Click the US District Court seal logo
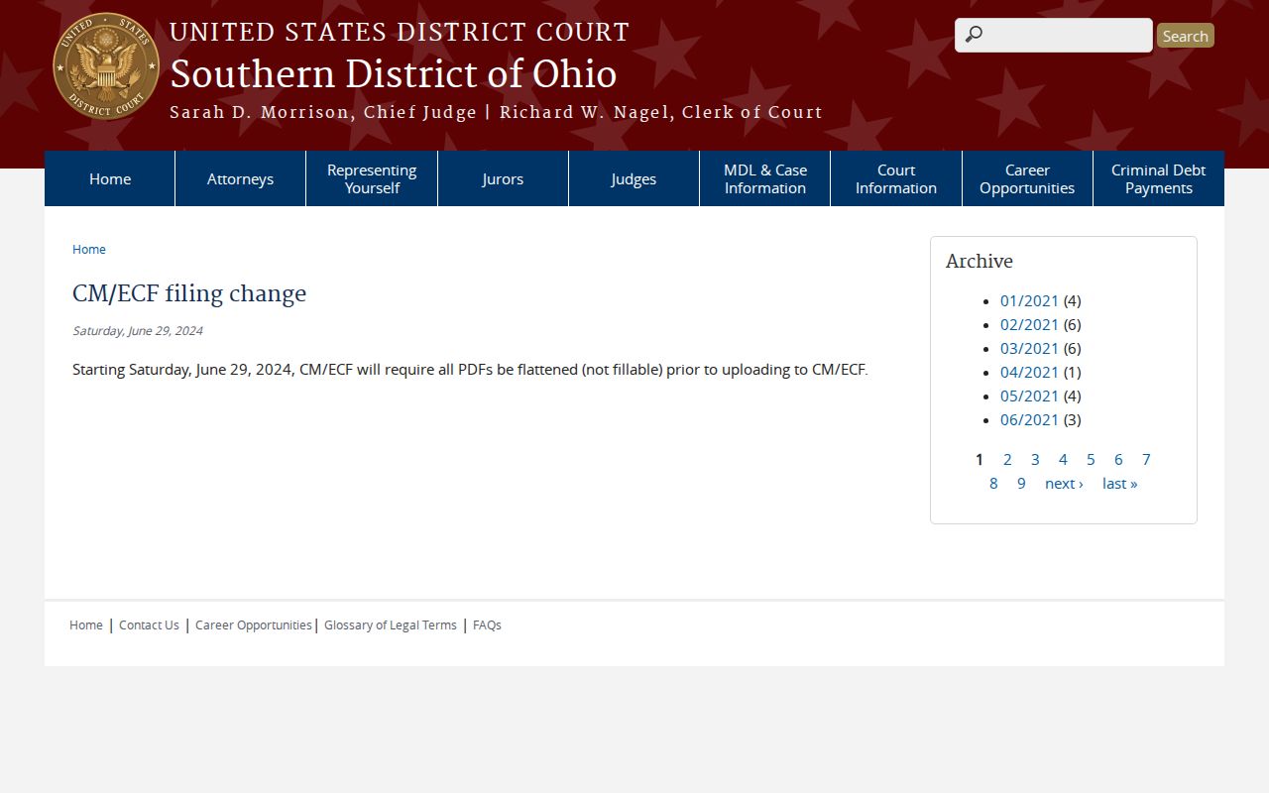The image size is (1269, 793). pos(106,66)
